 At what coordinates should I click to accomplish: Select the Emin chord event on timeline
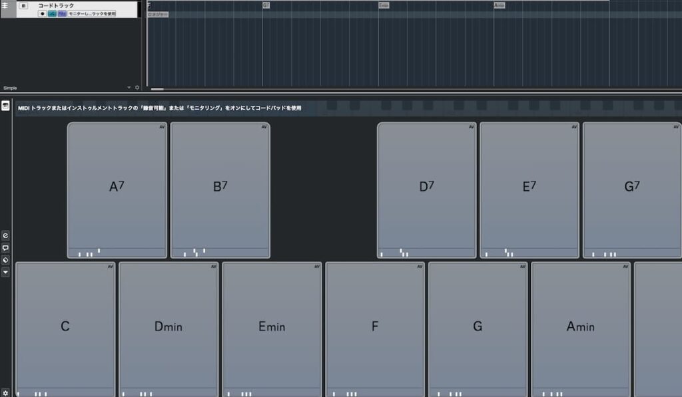tap(384, 5)
